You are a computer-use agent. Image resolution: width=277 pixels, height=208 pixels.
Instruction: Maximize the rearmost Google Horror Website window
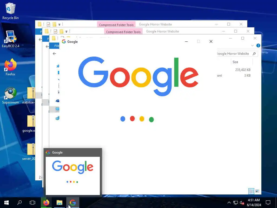229,24
